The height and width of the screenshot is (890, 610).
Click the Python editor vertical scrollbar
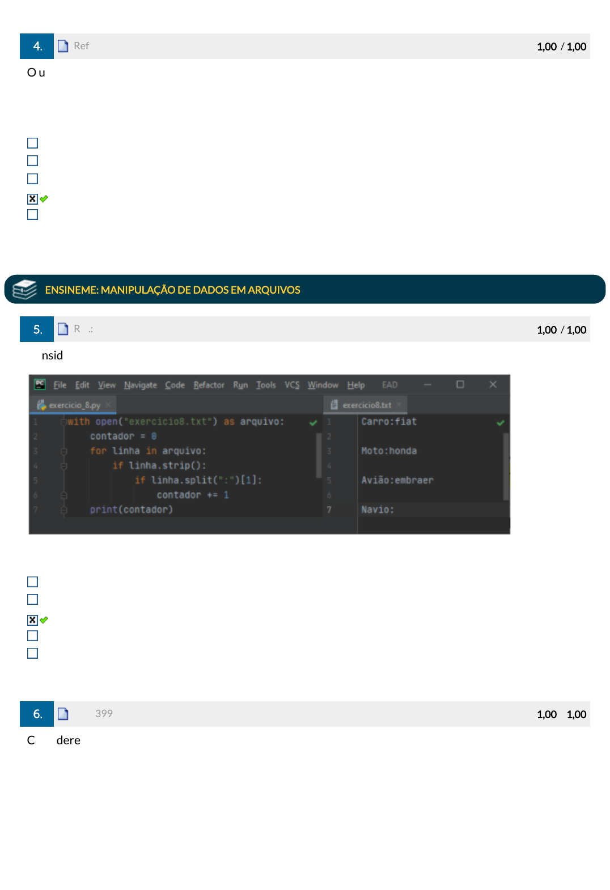tap(319, 448)
